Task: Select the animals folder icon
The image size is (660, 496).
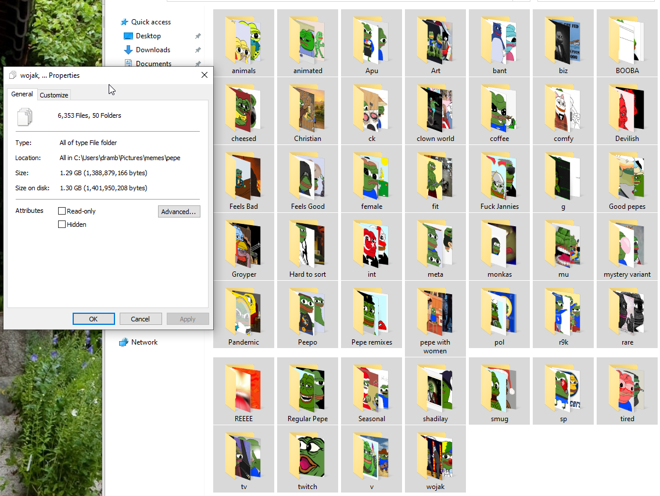Action: (243, 41)
